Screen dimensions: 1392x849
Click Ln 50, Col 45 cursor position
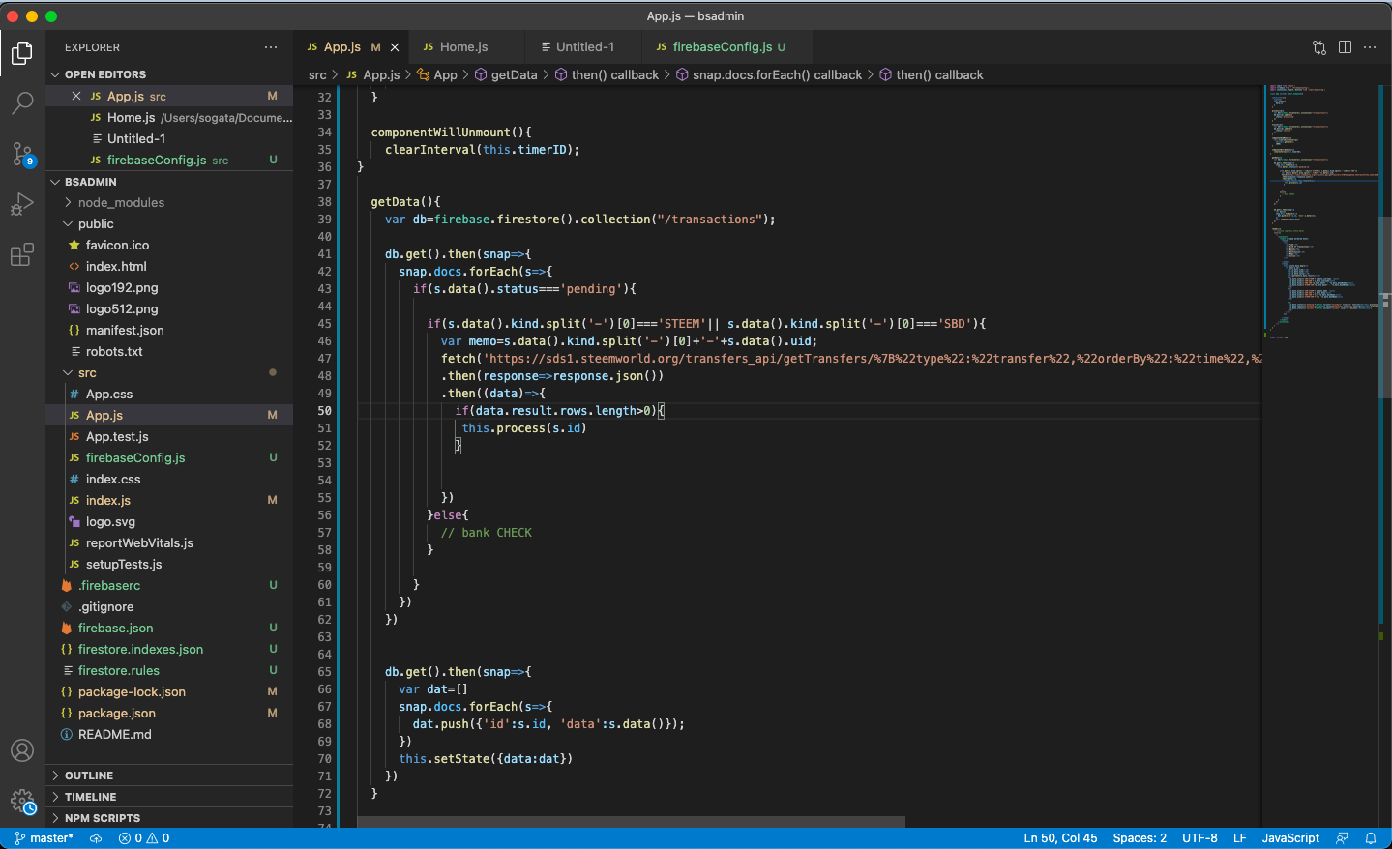(x=1060, y=838)
